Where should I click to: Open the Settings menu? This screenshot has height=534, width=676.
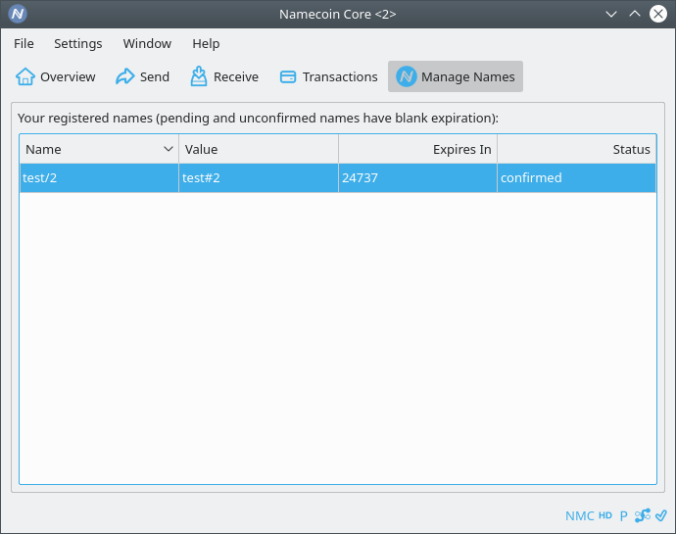point(78,43)
